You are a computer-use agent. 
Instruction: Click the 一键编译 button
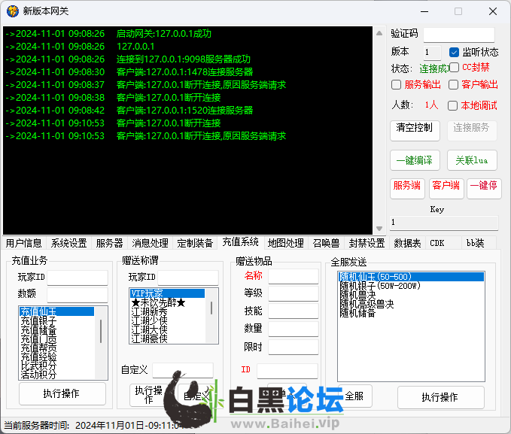[x=415, y=160]
